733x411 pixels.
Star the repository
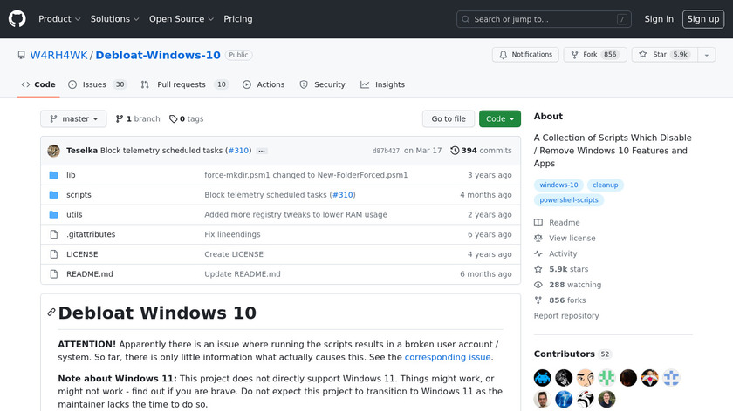(x=665, y=55)
